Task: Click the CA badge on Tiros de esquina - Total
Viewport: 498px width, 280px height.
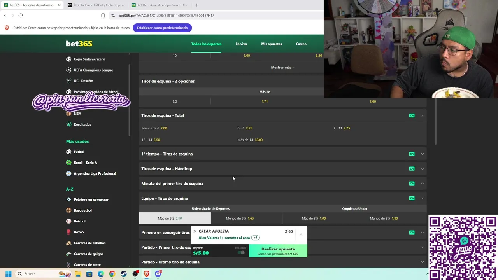Action: pyautogui.click(x=412, y=115)
